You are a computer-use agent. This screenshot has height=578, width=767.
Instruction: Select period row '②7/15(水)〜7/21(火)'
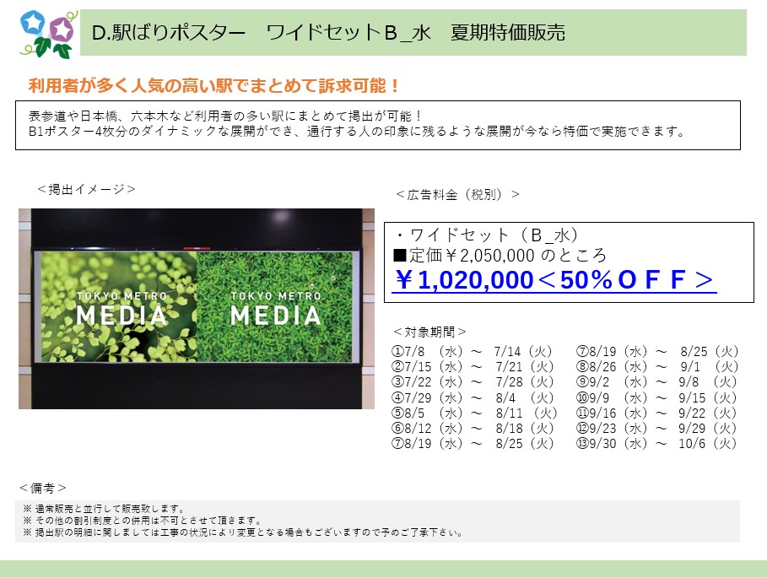point(473,367)
